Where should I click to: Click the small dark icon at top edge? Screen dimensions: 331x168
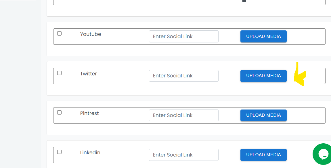(x=244, y=1)
